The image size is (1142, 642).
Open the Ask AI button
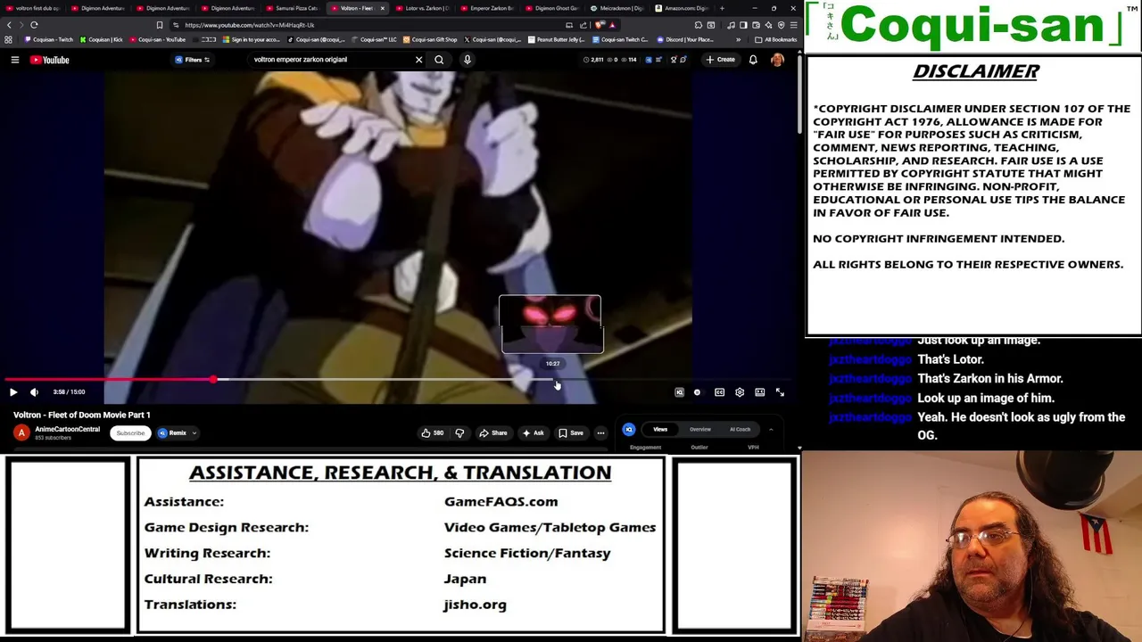click(x=533, y=433)
